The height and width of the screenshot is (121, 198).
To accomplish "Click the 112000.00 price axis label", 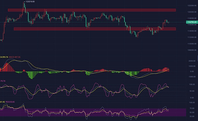I will pyautogui.click(x=192, y=37).
